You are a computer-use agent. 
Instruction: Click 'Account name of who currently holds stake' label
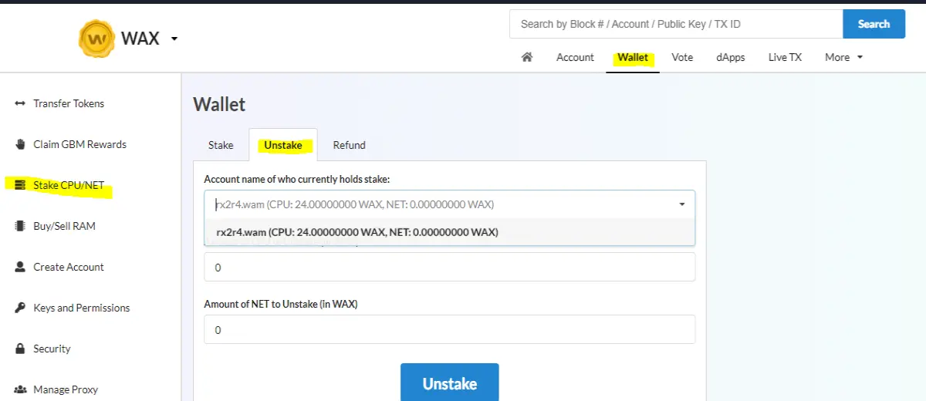tap(297, 179)
